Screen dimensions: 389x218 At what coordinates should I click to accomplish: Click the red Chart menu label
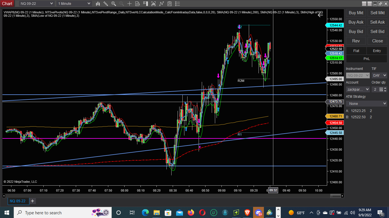7,3
